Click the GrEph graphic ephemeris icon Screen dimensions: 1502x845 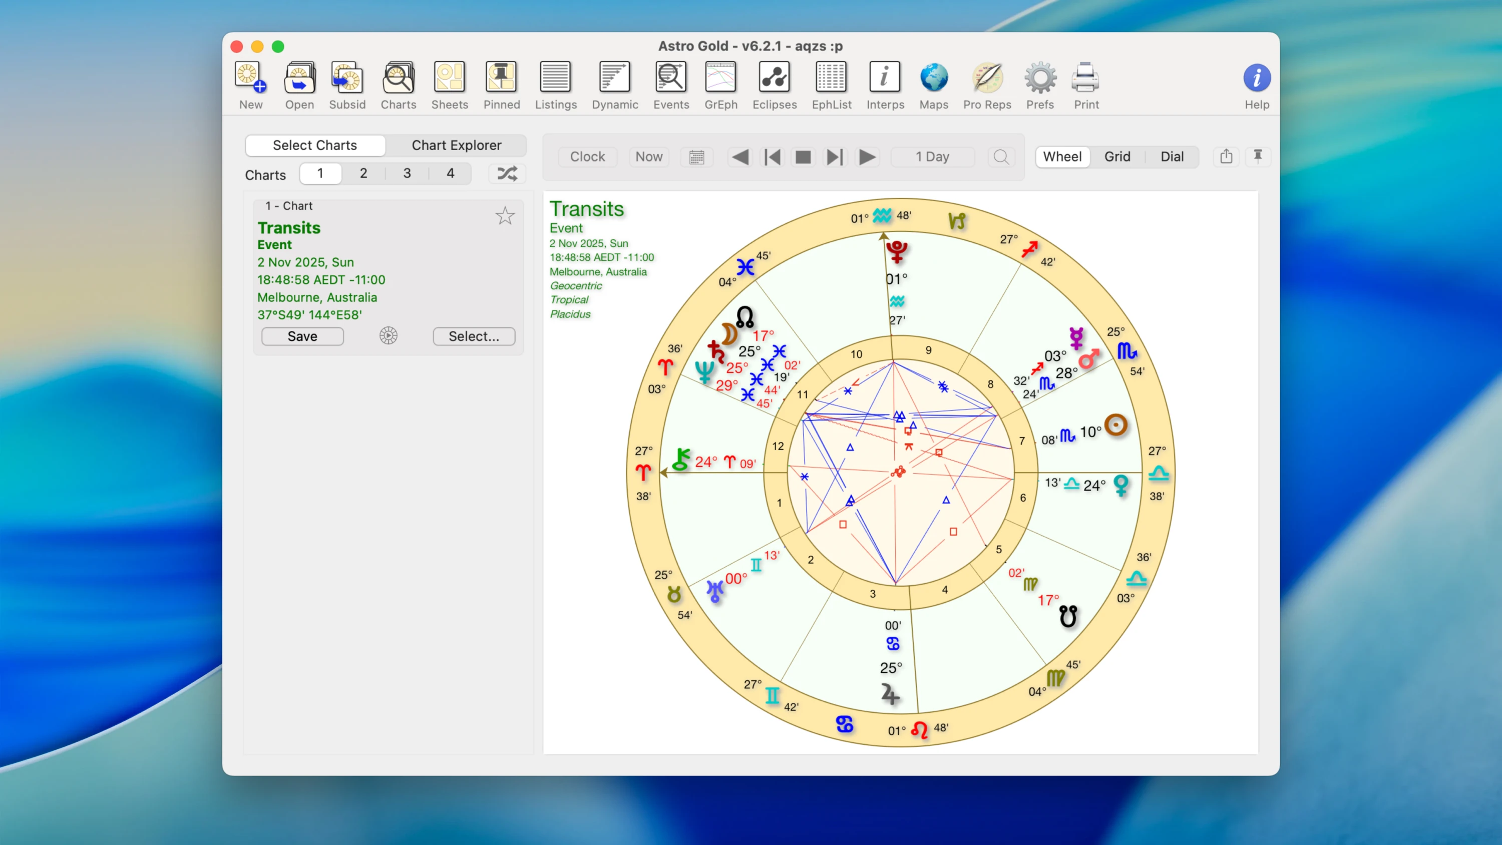coord(720,85)
